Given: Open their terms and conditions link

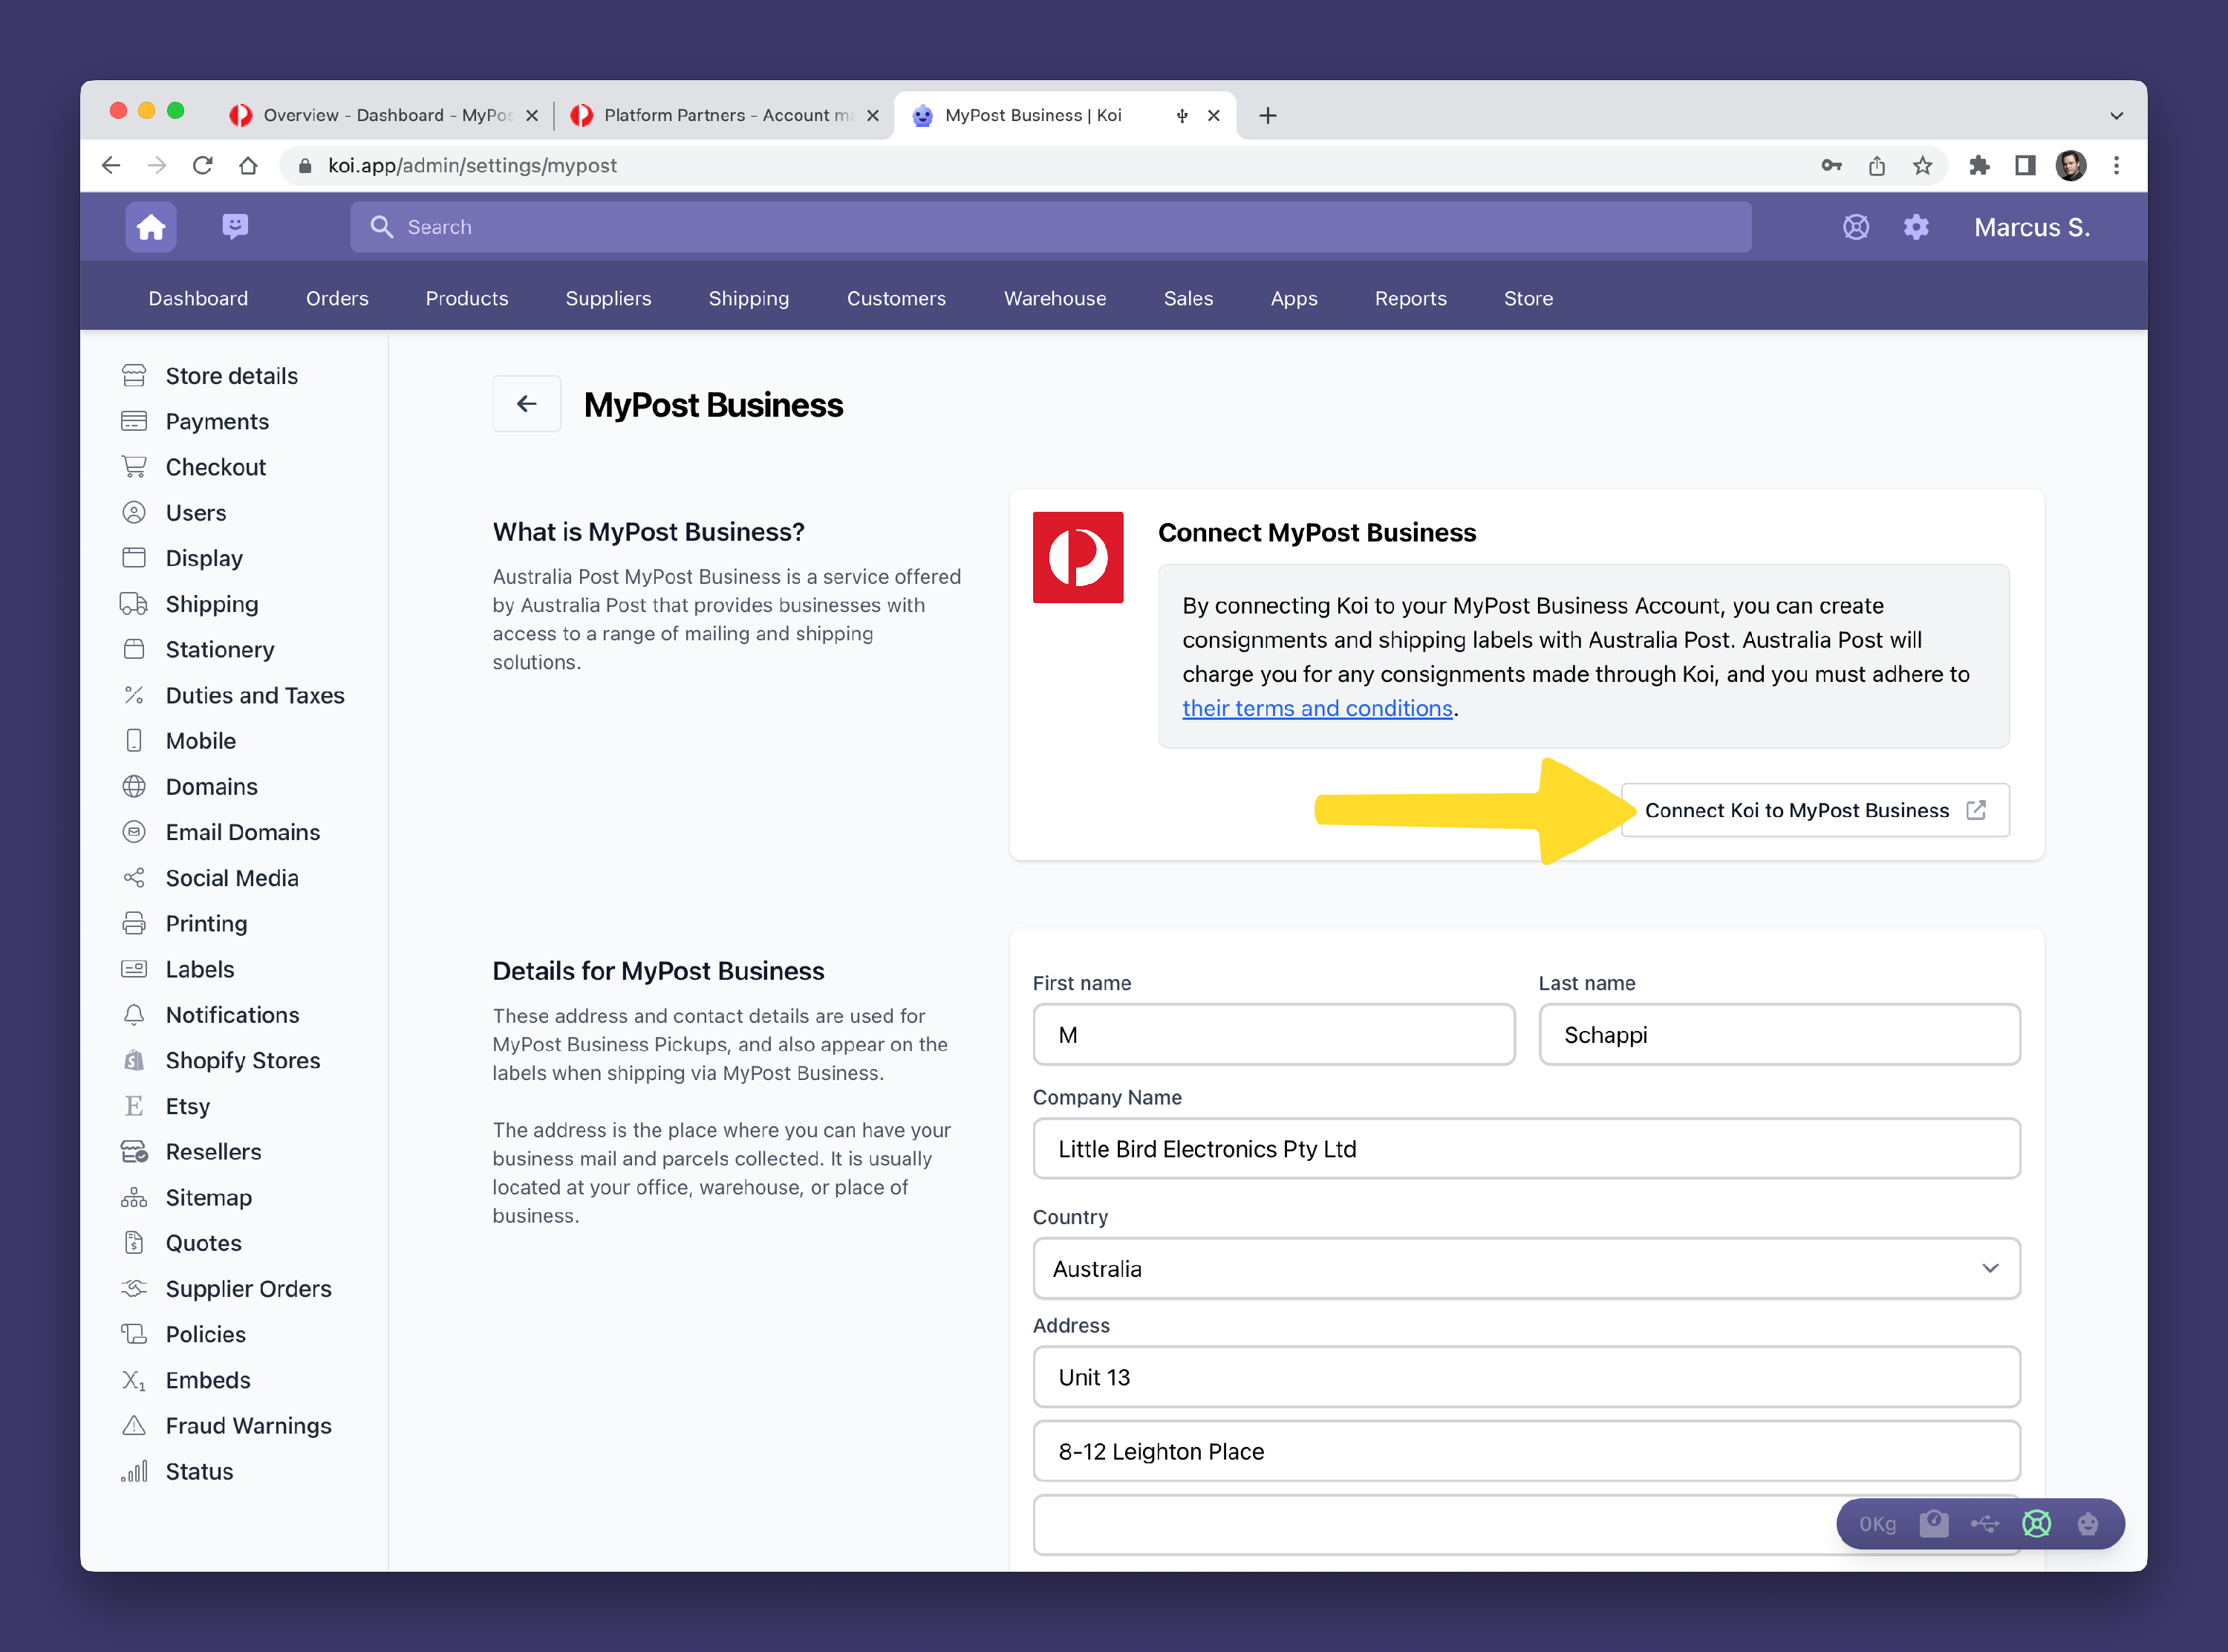Looking at the screenshot, I should point(1317,708).
